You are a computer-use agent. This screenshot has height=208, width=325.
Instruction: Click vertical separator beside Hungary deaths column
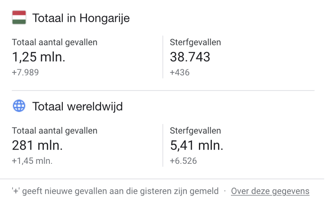(x=163, y=57)
